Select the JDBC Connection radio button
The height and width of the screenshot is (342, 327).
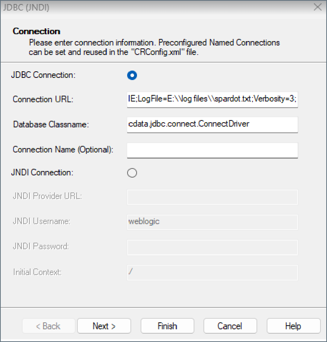(x=132, y=75)
